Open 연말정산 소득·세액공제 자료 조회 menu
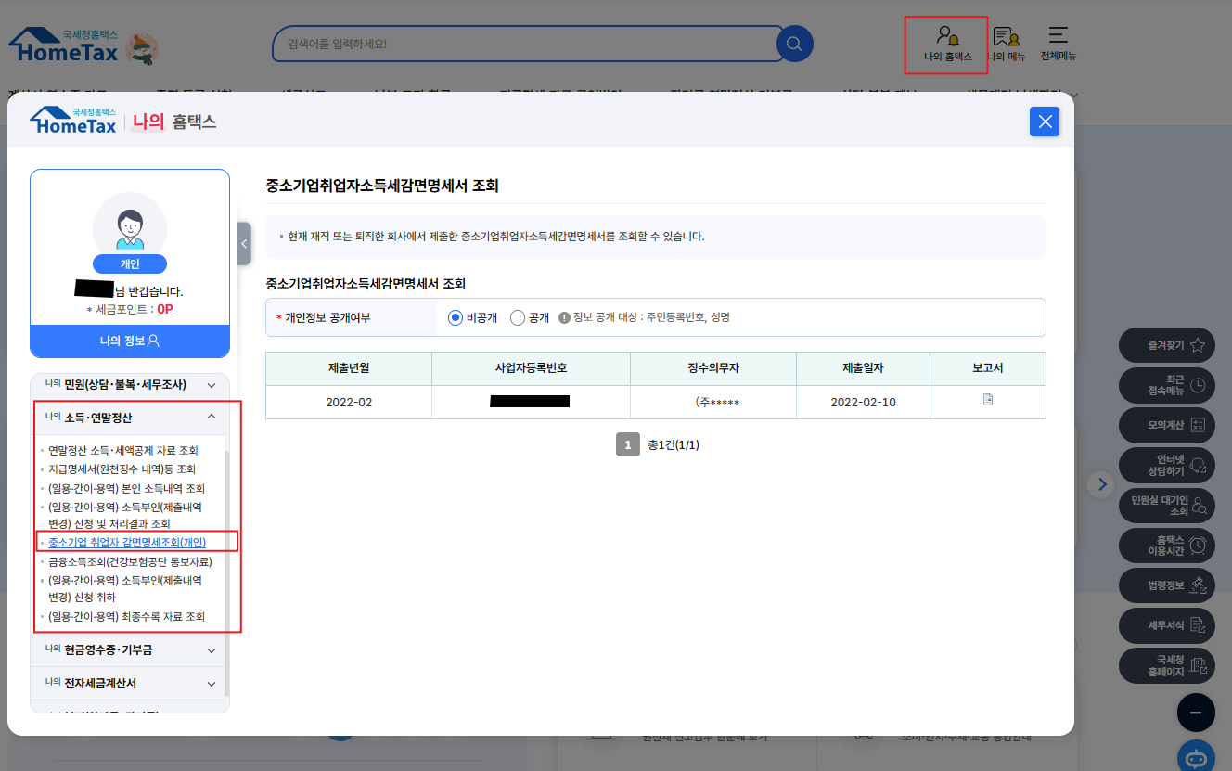The image size is (1232, 771). point(123,451)
